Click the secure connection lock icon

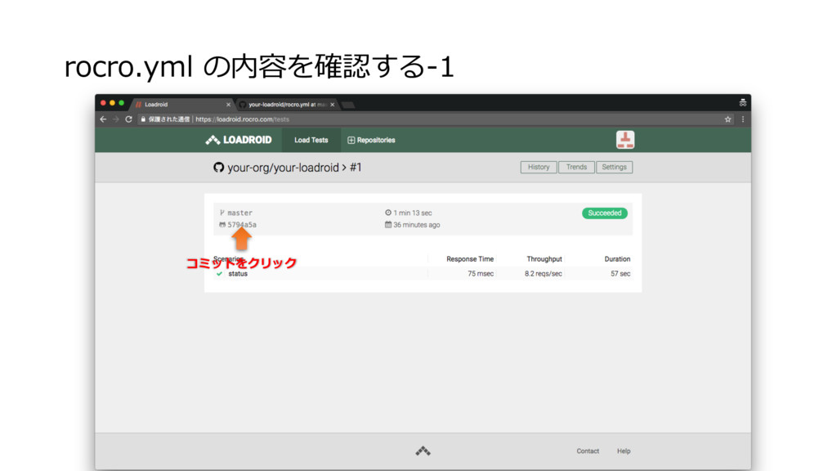tap(143, 119)
